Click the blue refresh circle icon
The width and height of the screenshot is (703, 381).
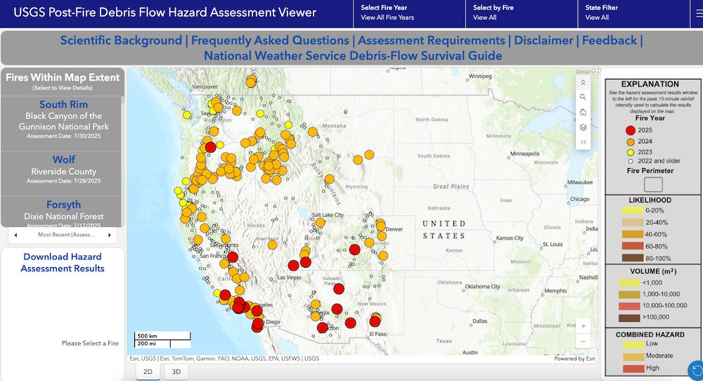point(696,370)
